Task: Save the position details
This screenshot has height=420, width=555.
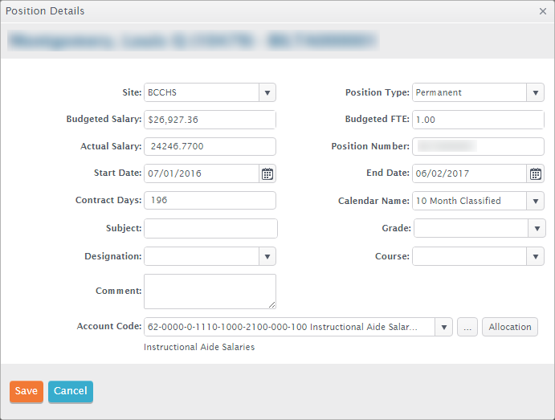Action: [x=26, y=391]
